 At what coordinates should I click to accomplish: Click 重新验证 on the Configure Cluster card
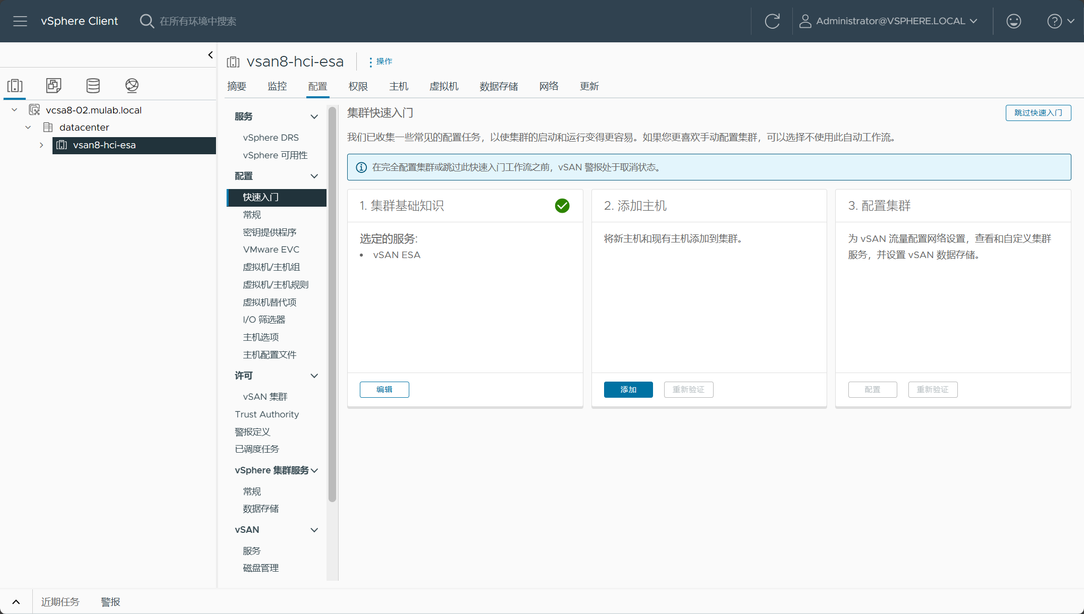pyautogui.click(x=933, y=390)
